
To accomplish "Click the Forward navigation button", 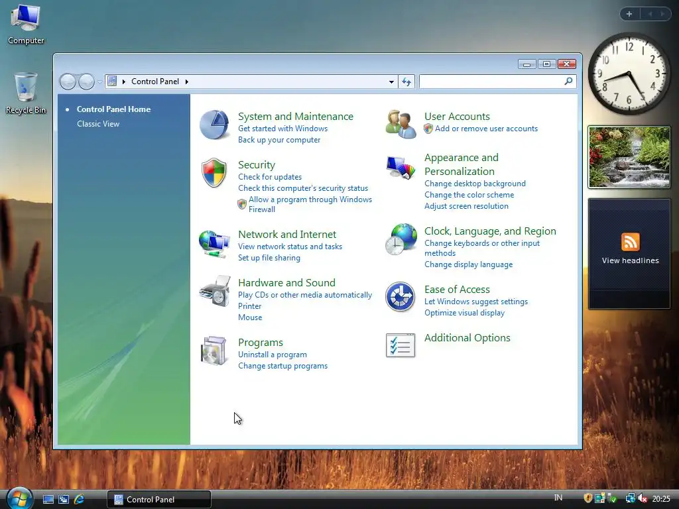I will 87,82.
